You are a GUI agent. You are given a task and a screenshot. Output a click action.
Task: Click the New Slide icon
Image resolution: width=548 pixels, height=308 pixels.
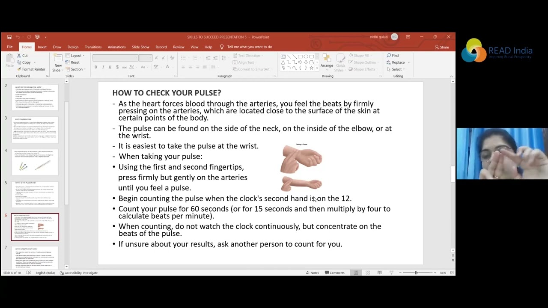point(58,58)
